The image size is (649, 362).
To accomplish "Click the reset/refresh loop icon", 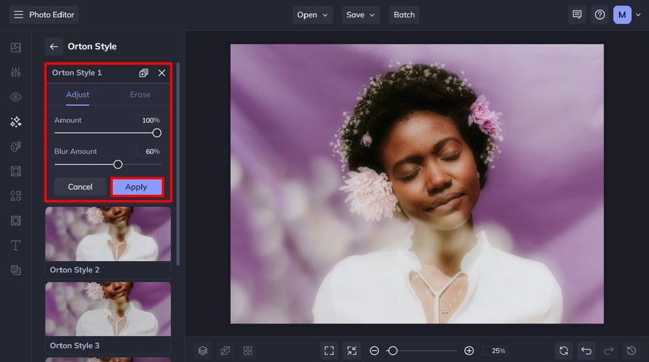I will click(x=564, y=351).
